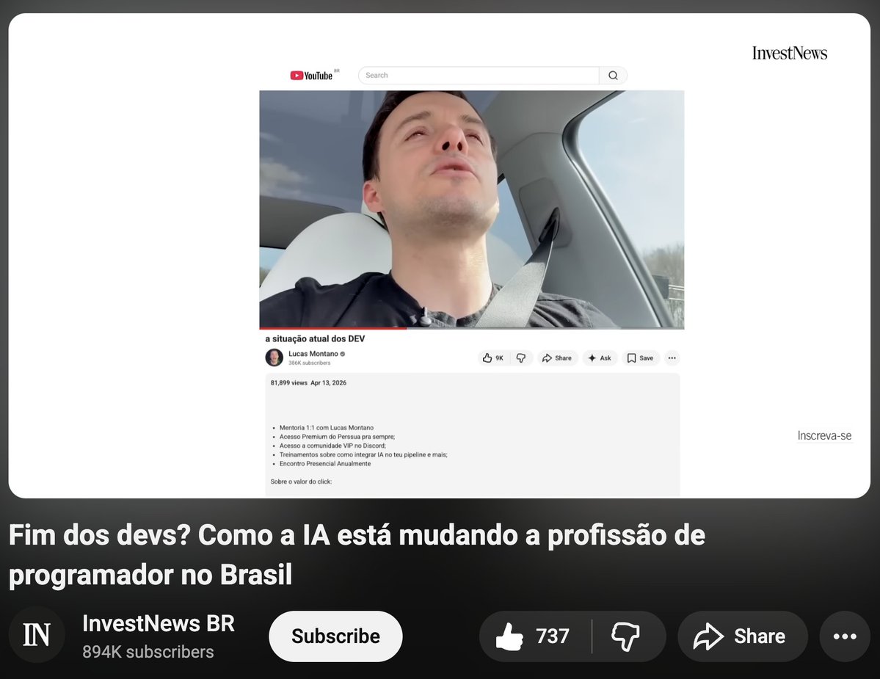Click Sobre o valor do click text
This screenshot has height=679, width=880.
point(301,482)
